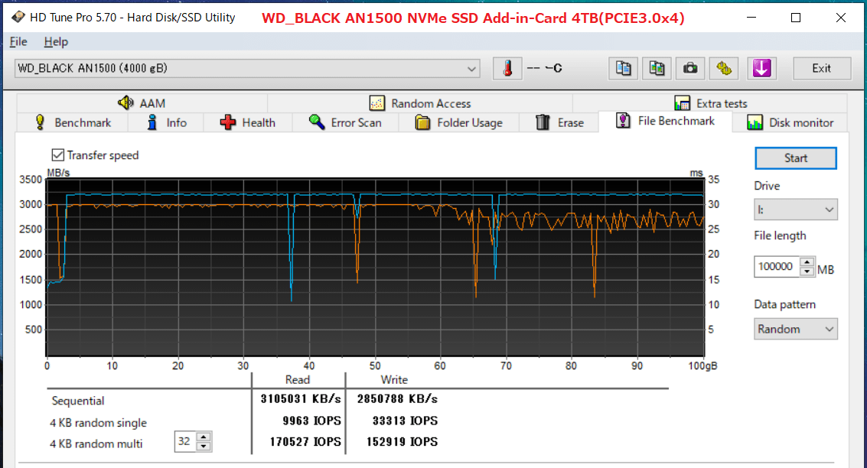Expand the Drive letter dropdown
This screenshot has width=867, height=468.
coord(796,210)
